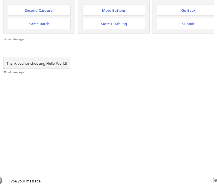
Task: Focus the Type your message field
Action: 108,181
